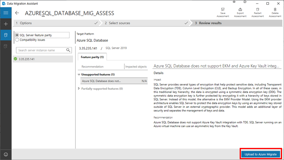Minimize the Data Migration Assistant window

click(x=257, y=4)
